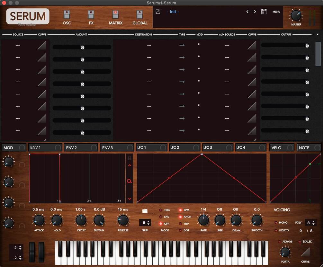Switch to the MATRIX tab
The width and height of the screenshot is (323, 267).
(x=116, y=17)
